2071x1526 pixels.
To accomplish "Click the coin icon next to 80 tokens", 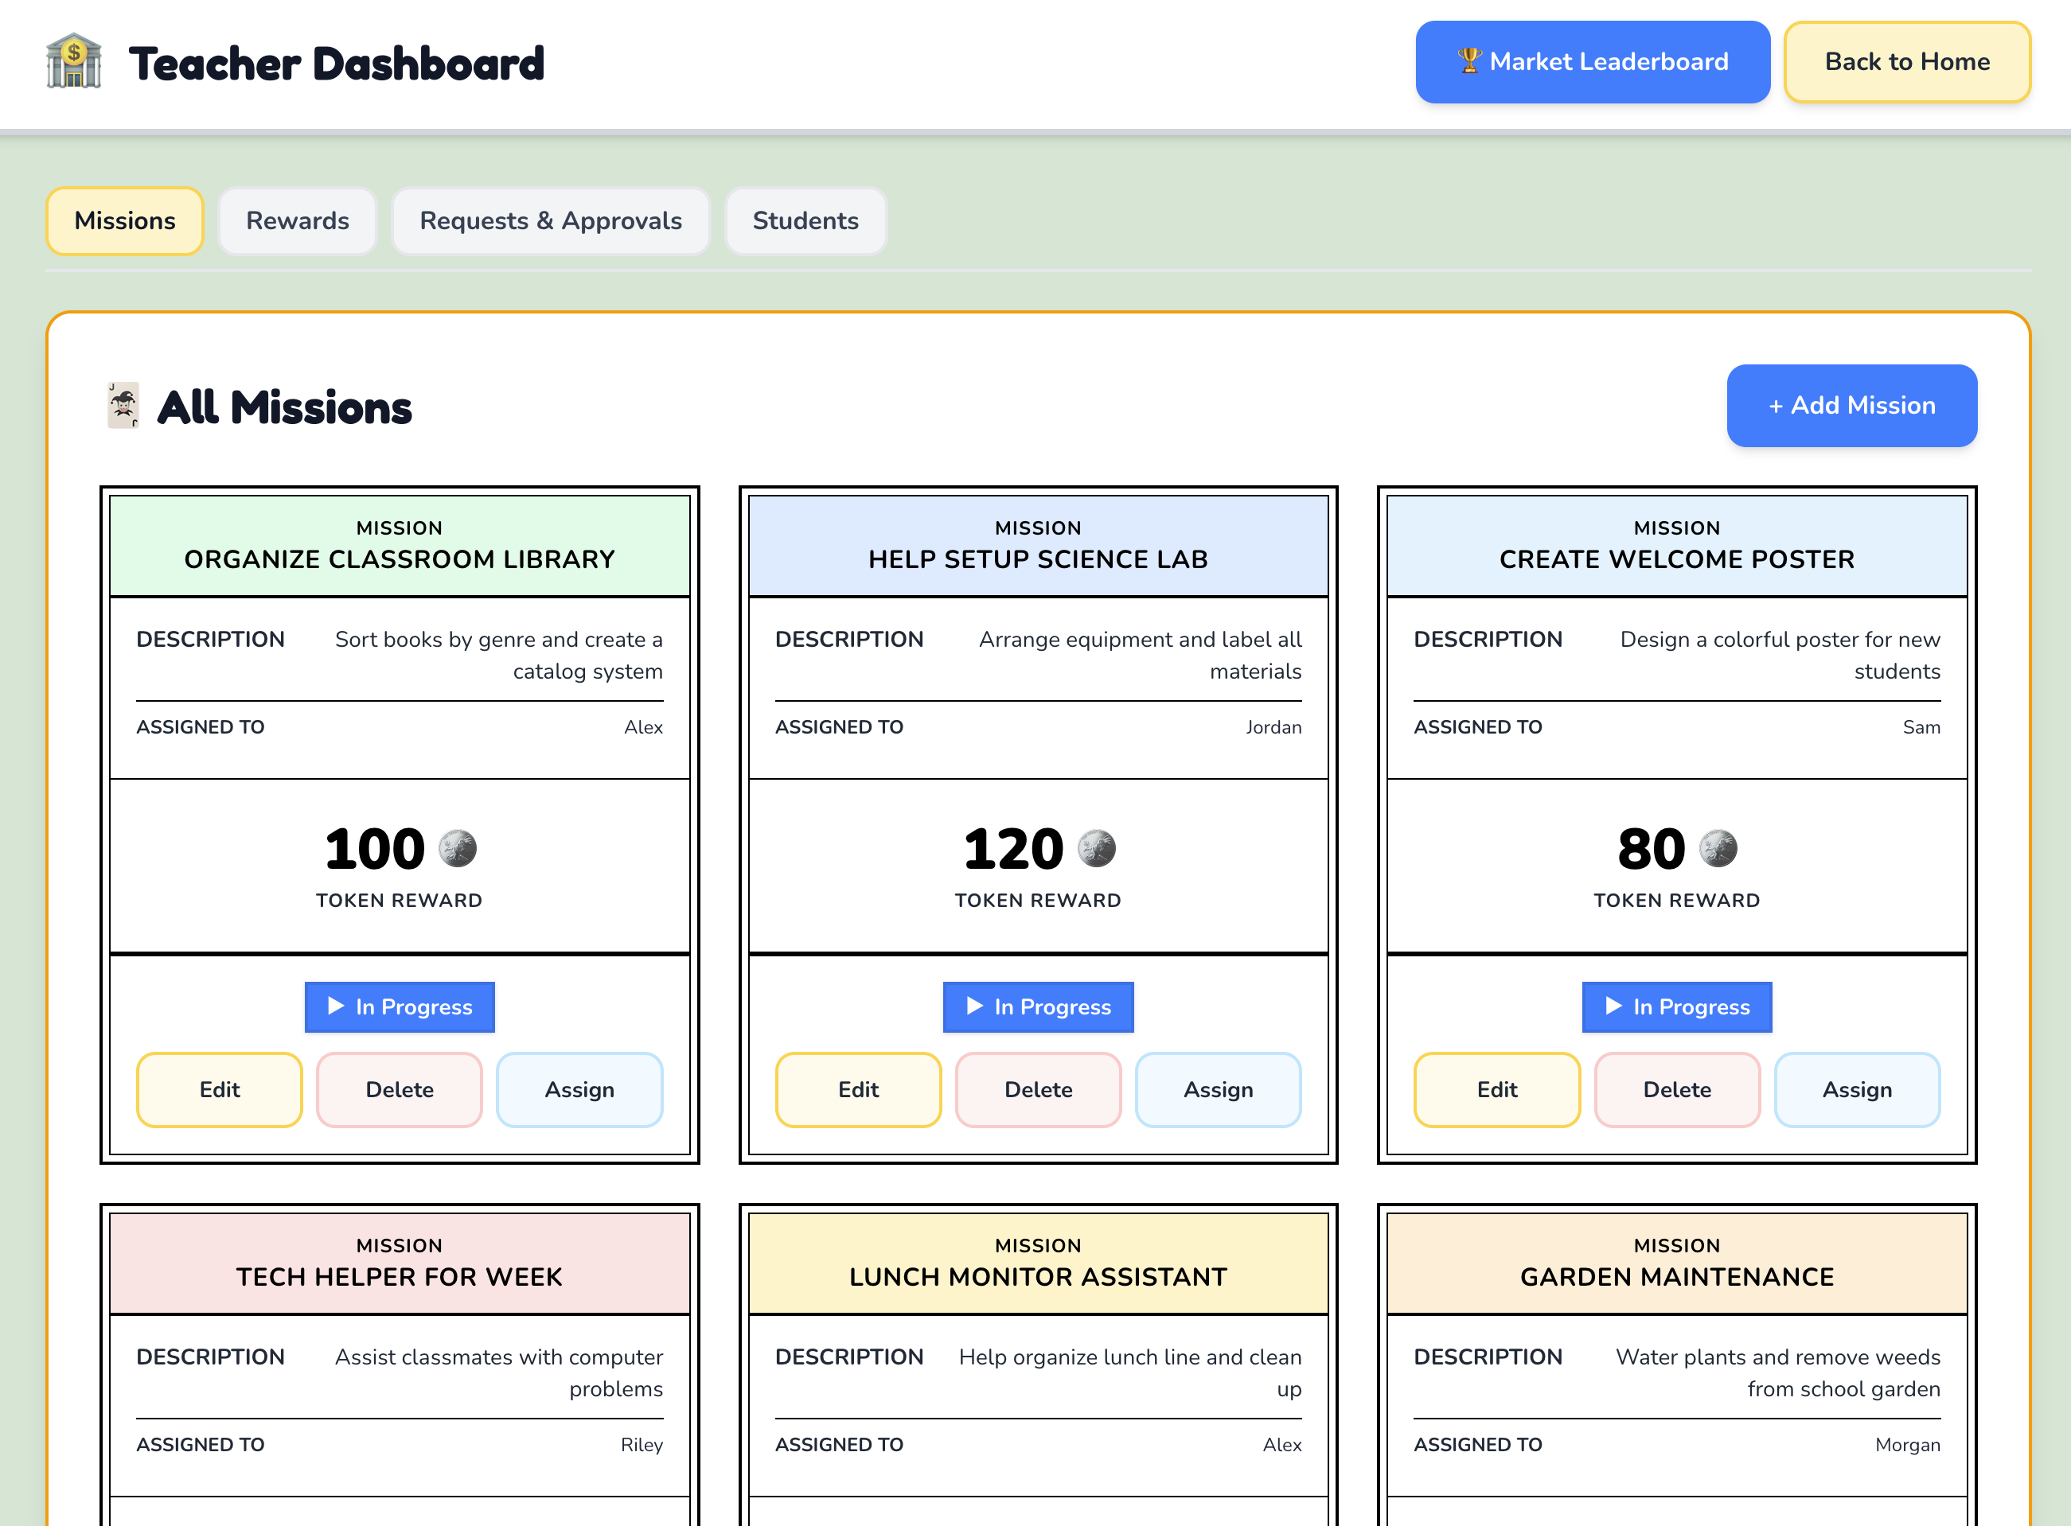I will coord(1718,848).
